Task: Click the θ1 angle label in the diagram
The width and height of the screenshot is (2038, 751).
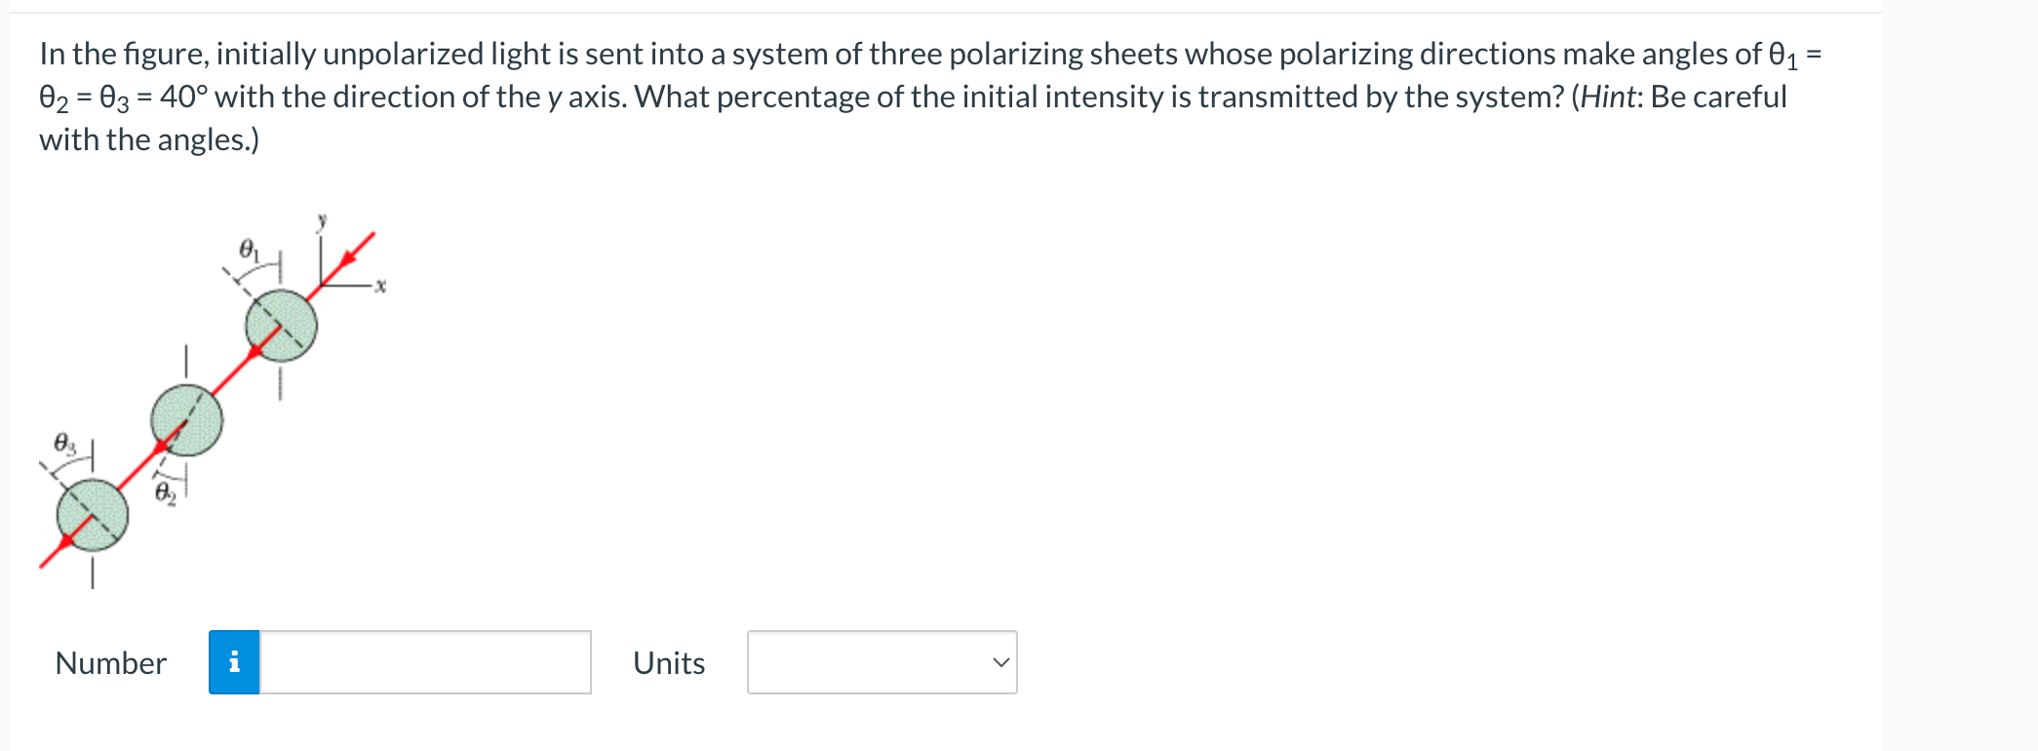Action: 248,249
